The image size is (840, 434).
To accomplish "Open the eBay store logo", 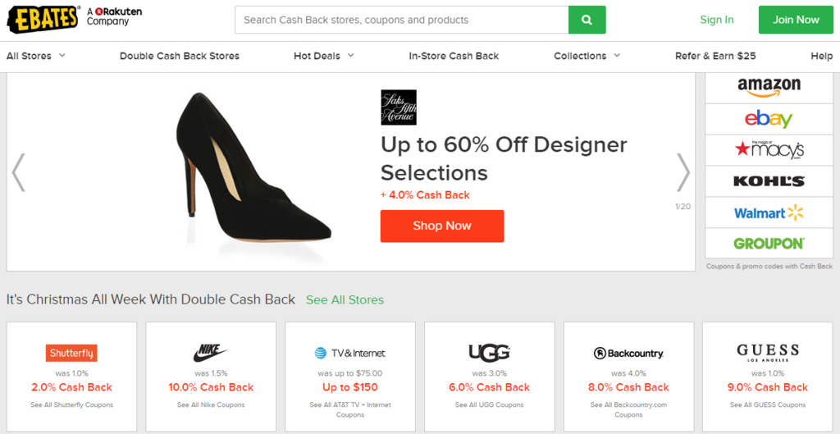I will pos(769,119).
